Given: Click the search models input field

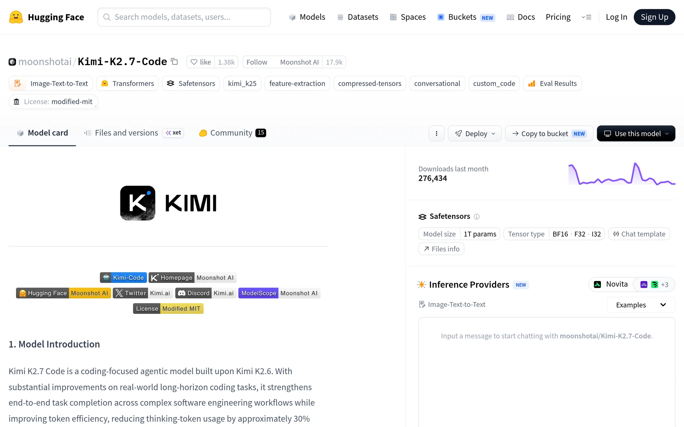Looking at the screenshot, I should 184,17.
